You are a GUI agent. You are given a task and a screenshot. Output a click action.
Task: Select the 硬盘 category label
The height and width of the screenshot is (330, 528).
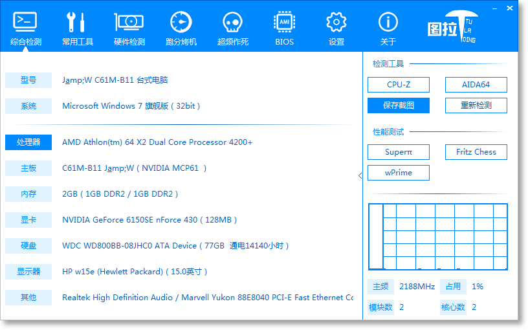28,246
